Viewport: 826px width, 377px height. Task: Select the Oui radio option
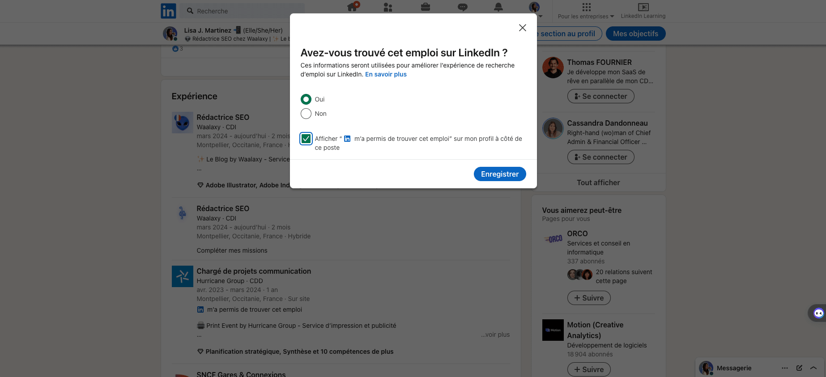[306, 99]
